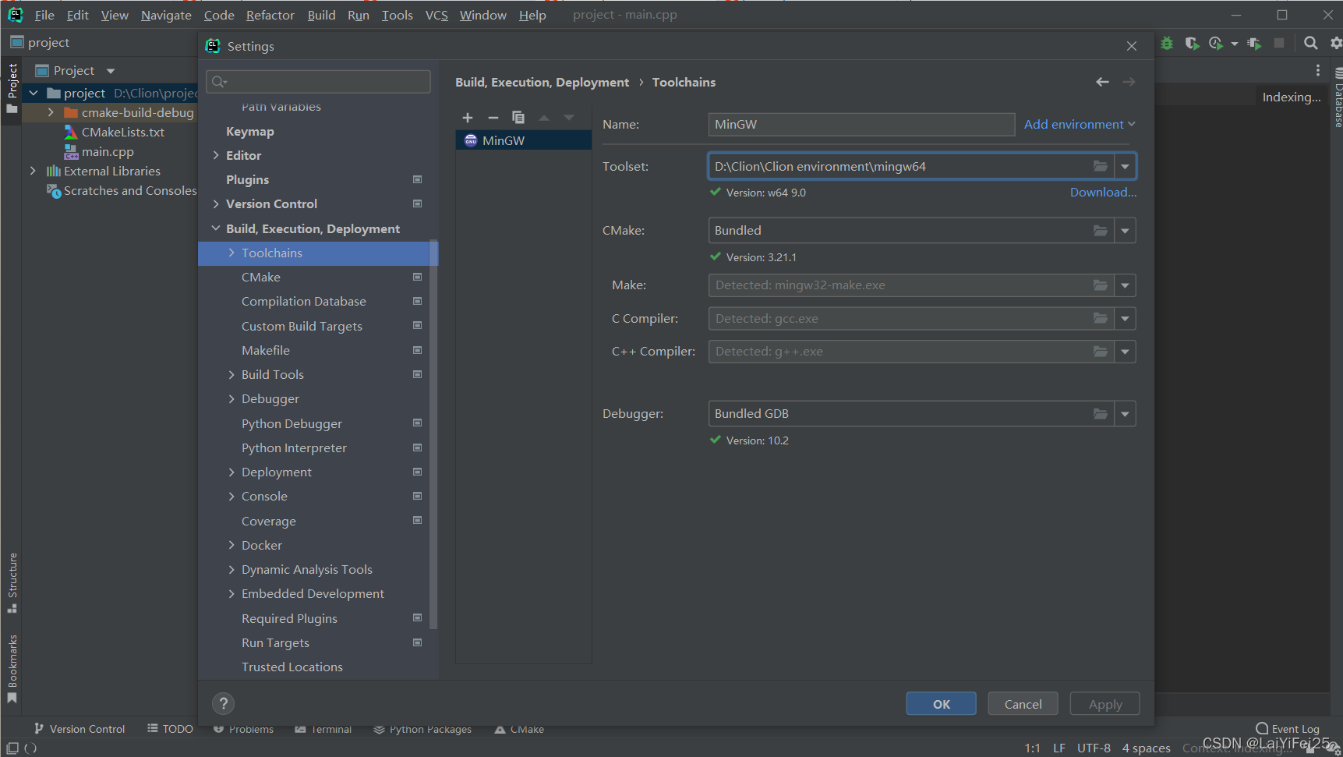Open Search Everywhere magnifier icon

(1311, 44)
